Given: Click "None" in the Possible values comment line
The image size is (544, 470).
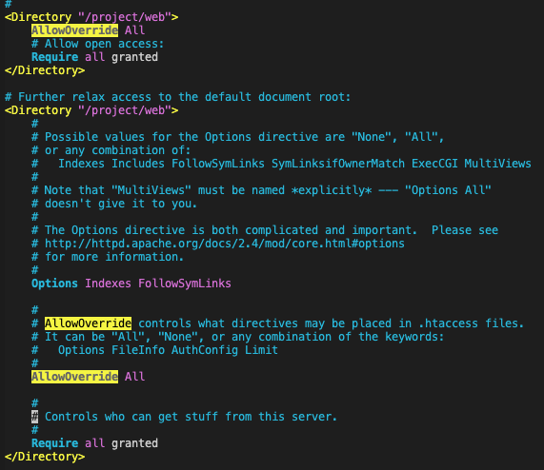Looking at the screenshot, I should (372, 137).
